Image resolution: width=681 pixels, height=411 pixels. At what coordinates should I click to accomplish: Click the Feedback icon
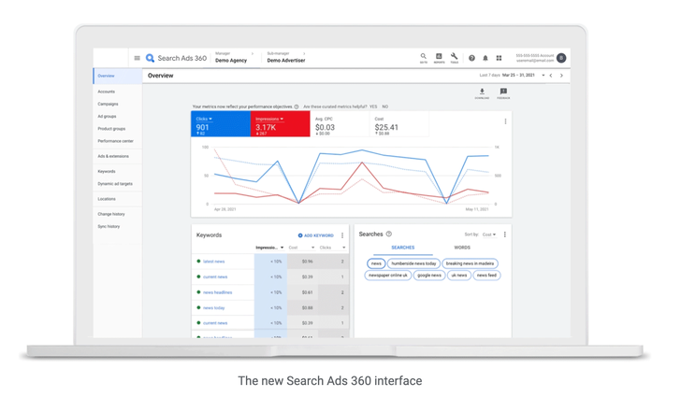pos(503,93)
